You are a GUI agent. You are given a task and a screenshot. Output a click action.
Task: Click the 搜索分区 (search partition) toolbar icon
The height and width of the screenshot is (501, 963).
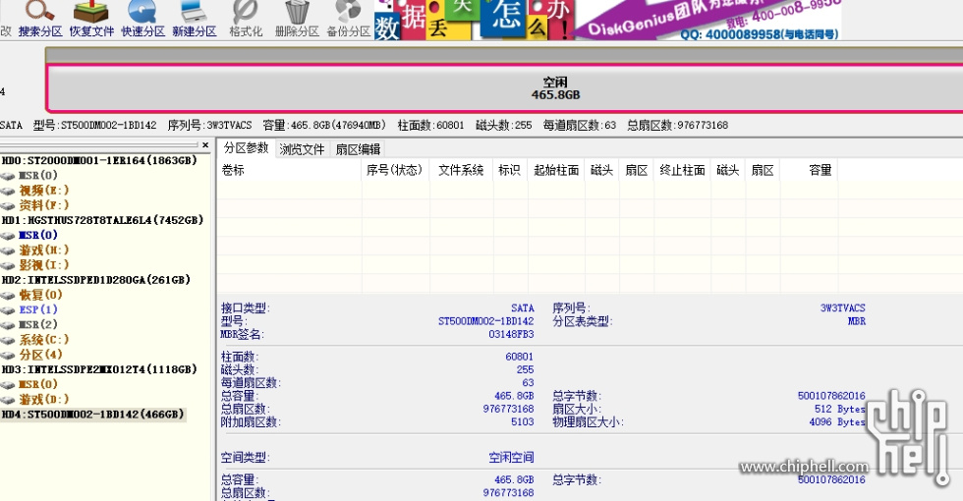40,20
